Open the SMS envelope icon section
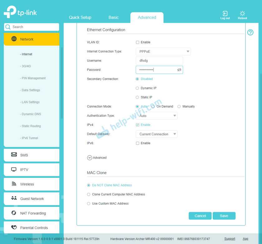 click(x=14, y=155)
